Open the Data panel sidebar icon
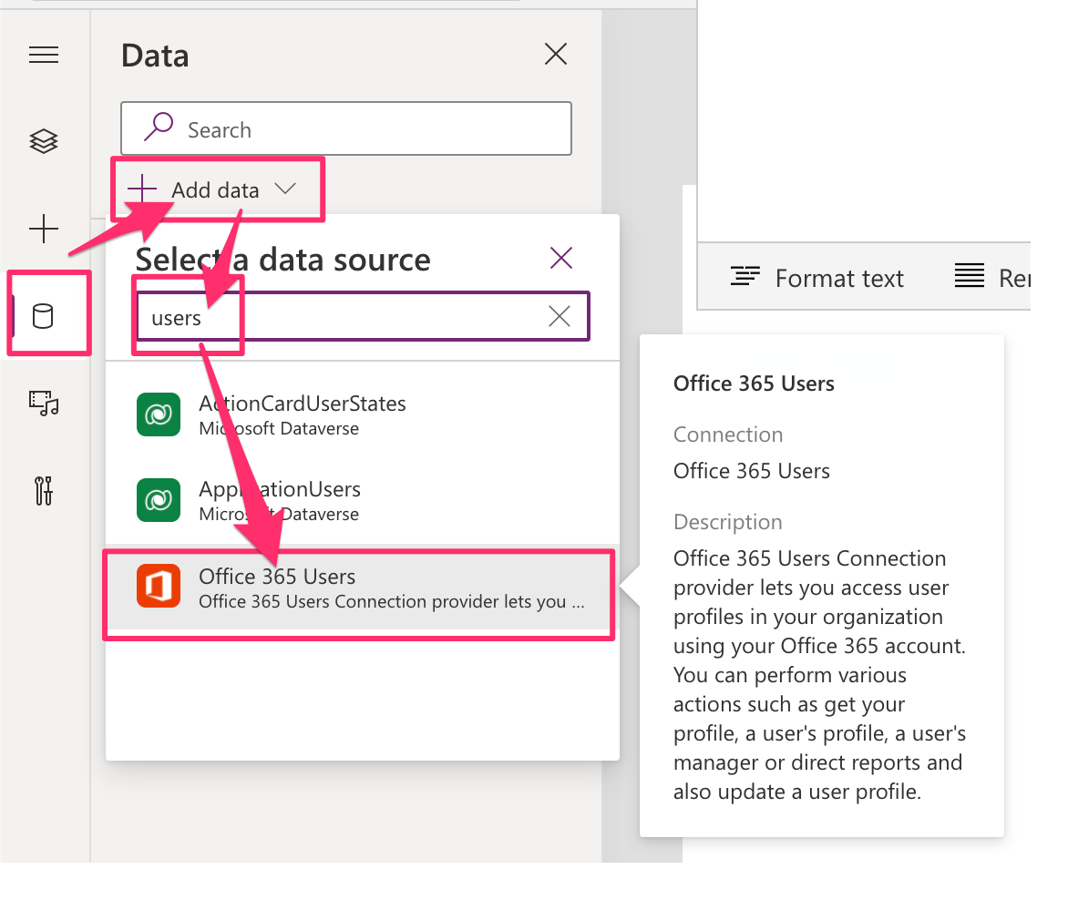The width and height of the screenshot is (1068, 900). (44, 312)
